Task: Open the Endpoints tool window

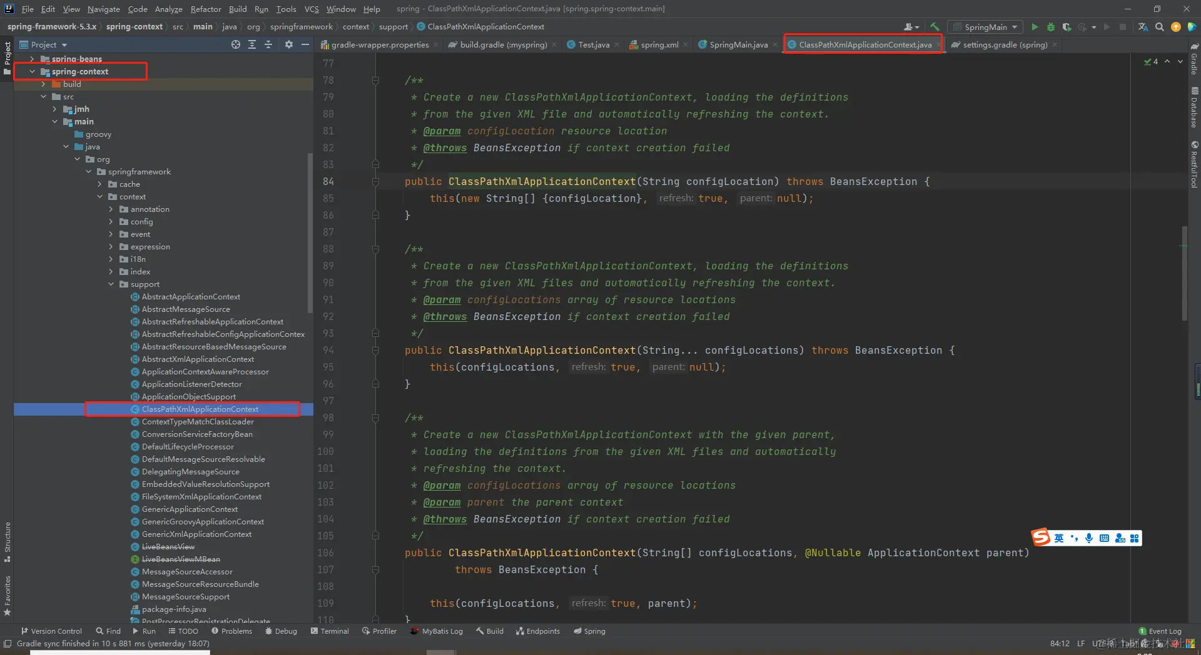Action: pos(538,631)
